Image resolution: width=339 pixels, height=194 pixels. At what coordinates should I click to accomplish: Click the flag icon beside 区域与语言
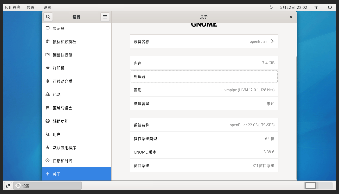(47, 108)
